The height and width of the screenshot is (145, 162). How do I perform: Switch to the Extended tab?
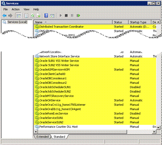(x=43, y=137)
